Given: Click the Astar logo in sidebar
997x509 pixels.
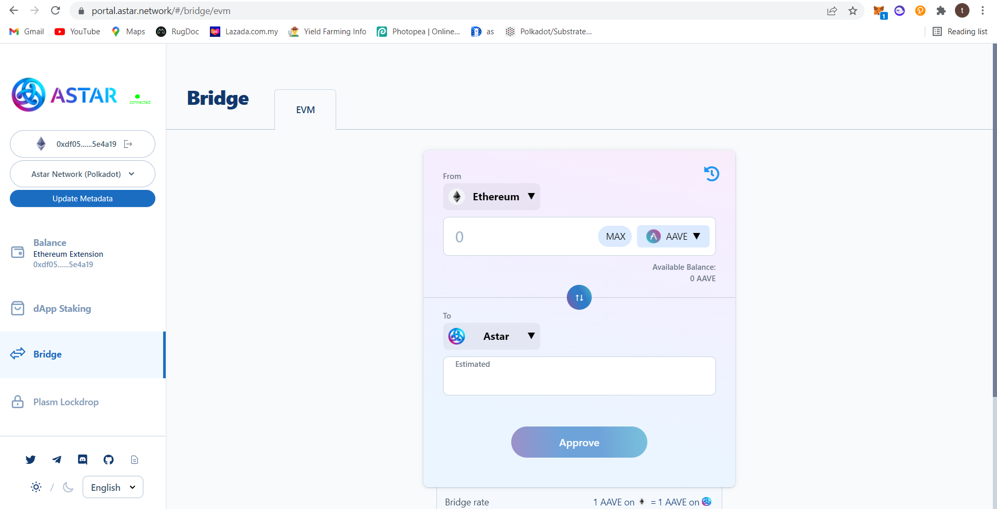Looking at the screenshot, I should pos(64,94).
